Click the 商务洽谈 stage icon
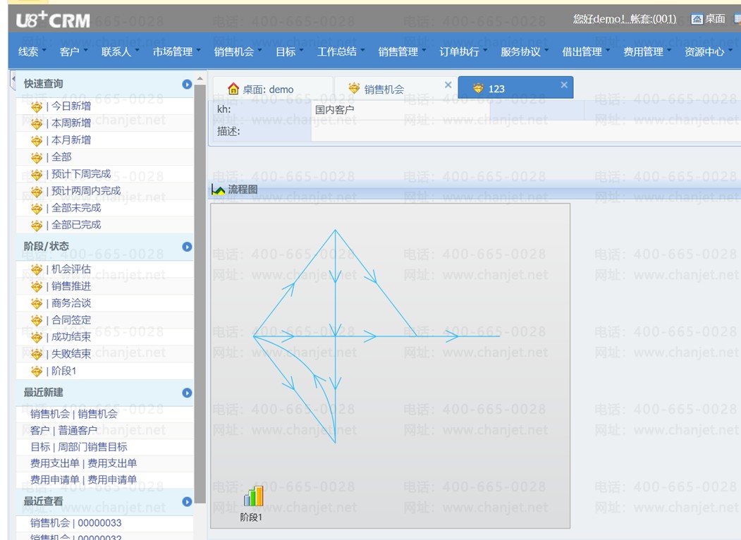 coord(37,304)
